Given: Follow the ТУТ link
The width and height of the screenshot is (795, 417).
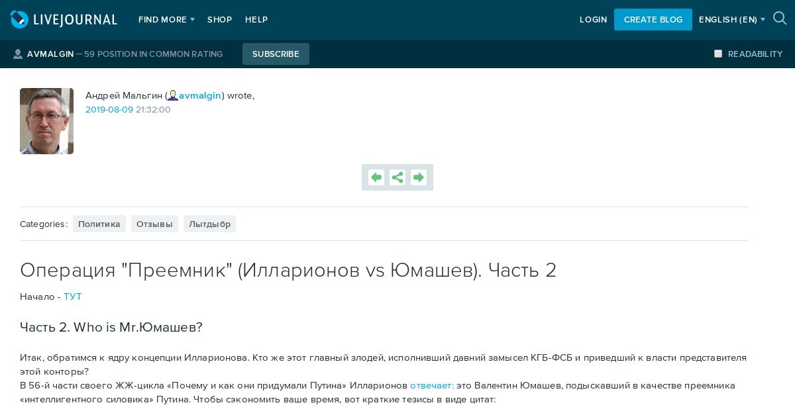Looking at the screenshot, I should click(73, 297).
